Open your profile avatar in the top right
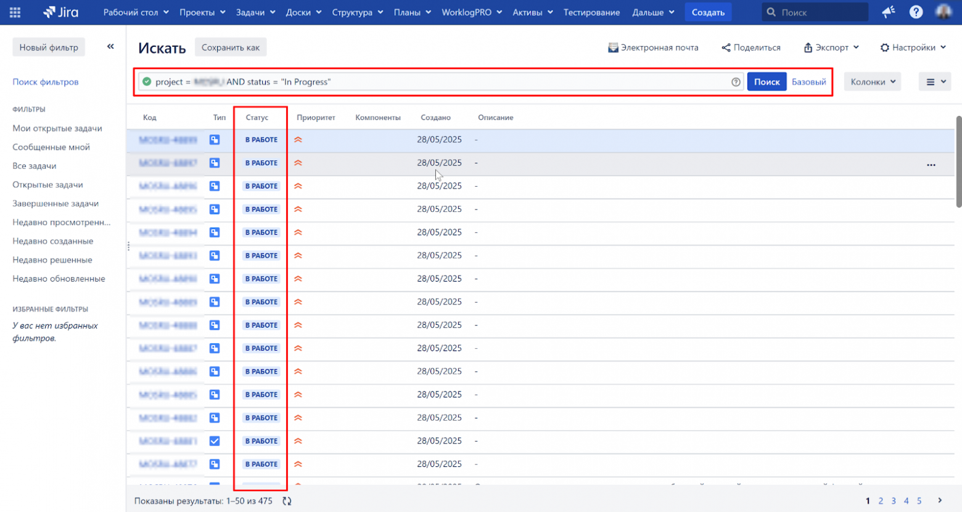This screenshot has height=512, width=962. [x=945, y=12]
